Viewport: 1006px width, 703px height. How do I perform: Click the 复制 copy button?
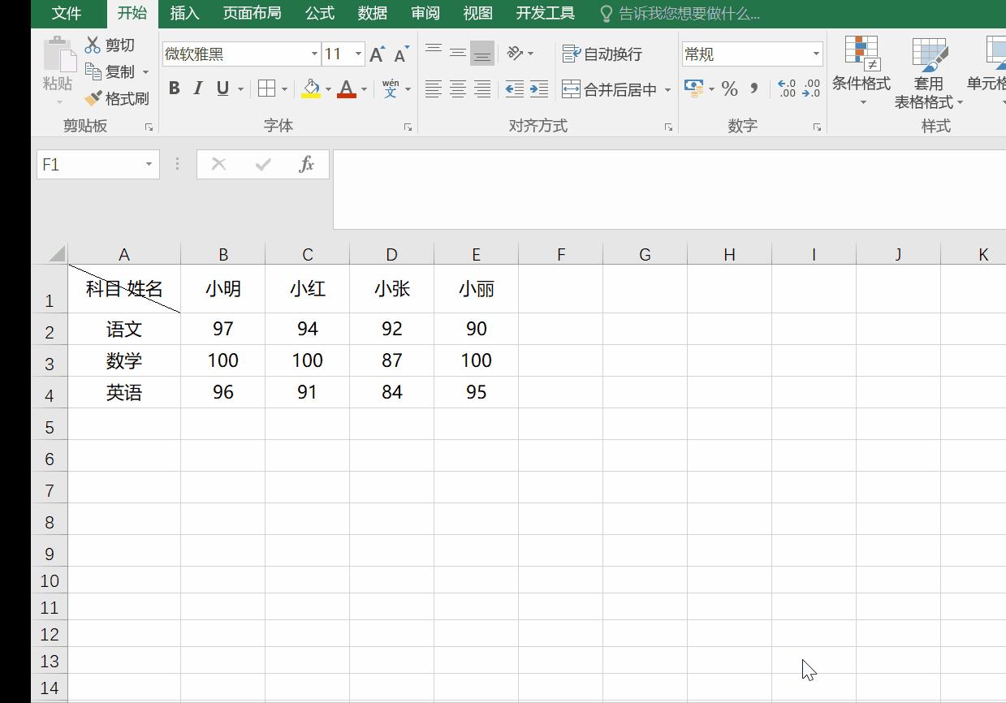[111, 71]
